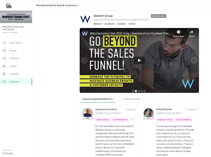Click the Inbound Marketing tag

click(x=184, y=120)
